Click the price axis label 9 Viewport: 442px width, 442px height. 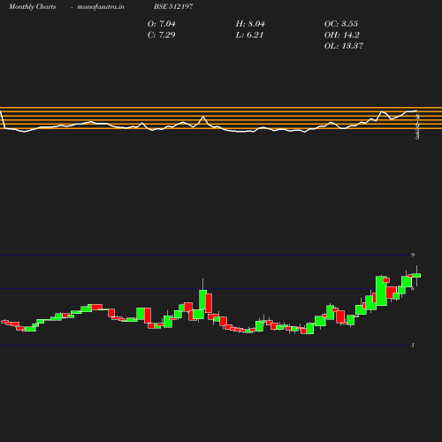pos(413,255)
